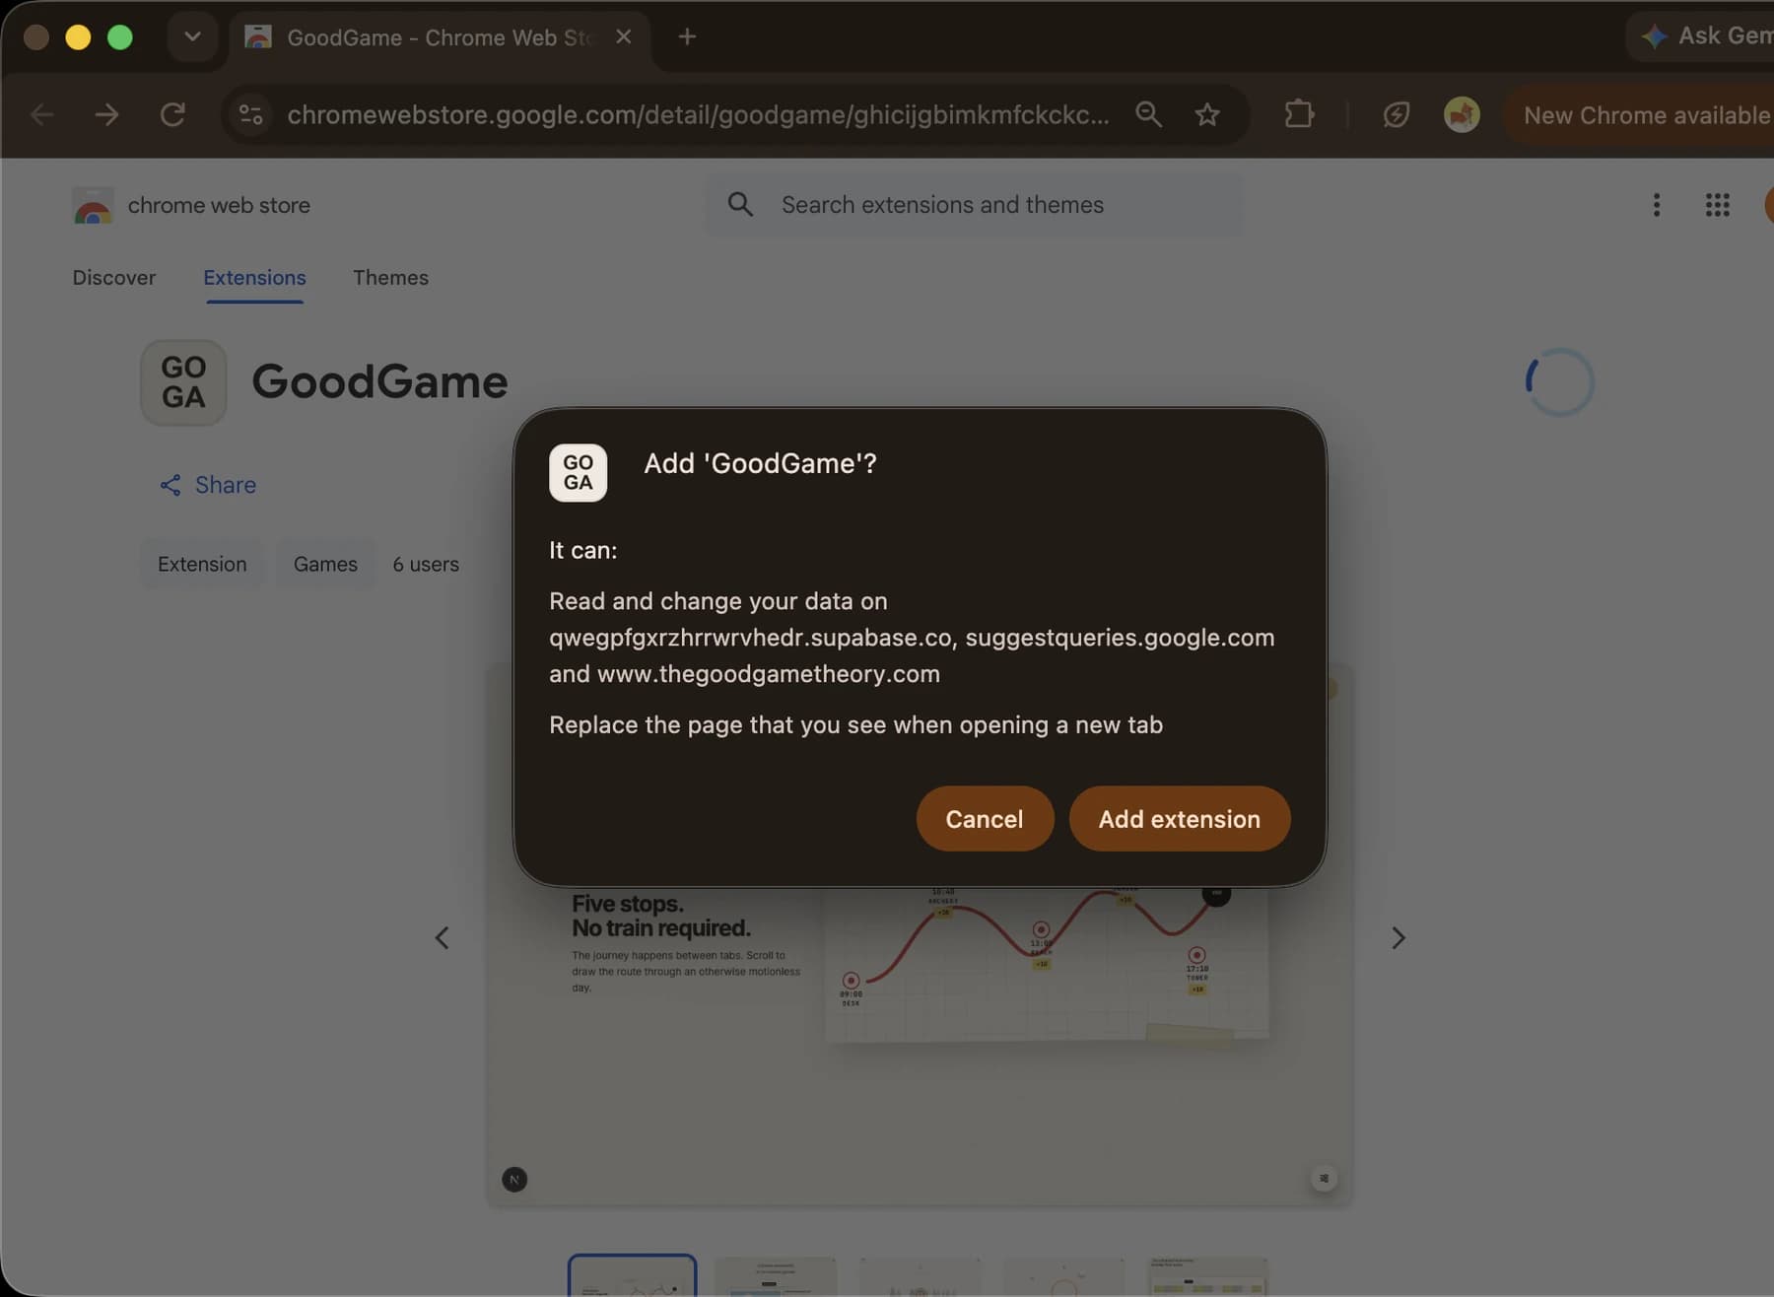Click the GoodGame page title
This screenshot has height=1297, width=1774.
click(379, 382)
